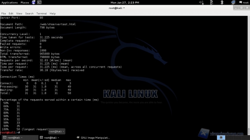The width and height of the screenshot is (250, 140).
Task: Switch to GNU Image Manipulation taskbar window
Action: coord(93,138)
